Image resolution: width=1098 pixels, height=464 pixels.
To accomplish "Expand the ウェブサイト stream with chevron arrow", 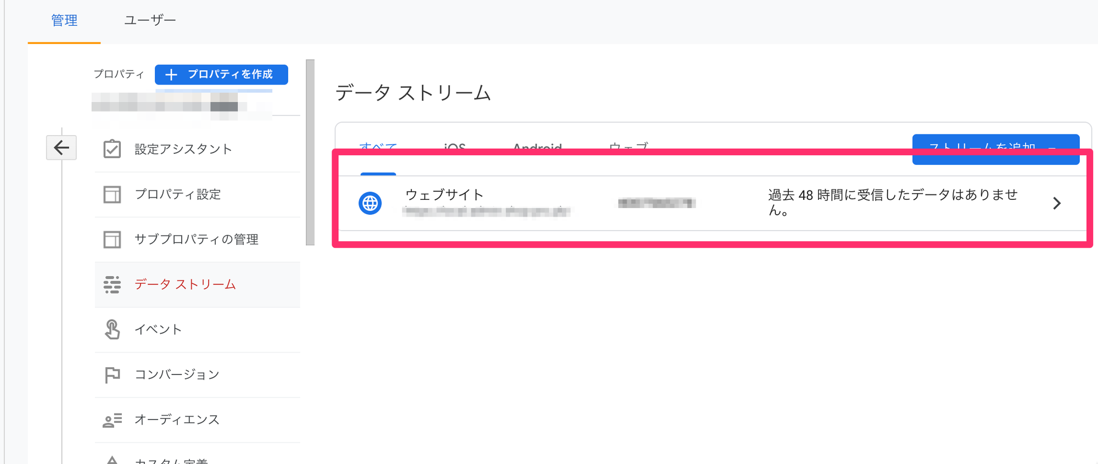I will tap(1057, 203).
